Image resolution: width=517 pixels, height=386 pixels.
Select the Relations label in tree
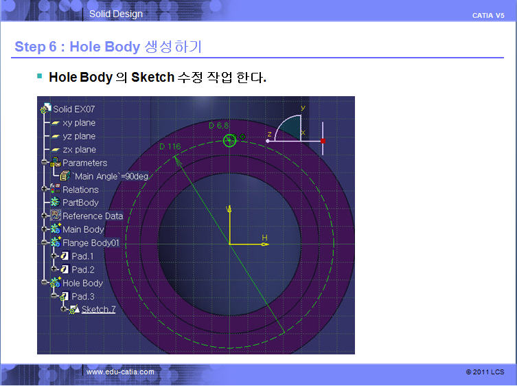click(x=81, y=190)
